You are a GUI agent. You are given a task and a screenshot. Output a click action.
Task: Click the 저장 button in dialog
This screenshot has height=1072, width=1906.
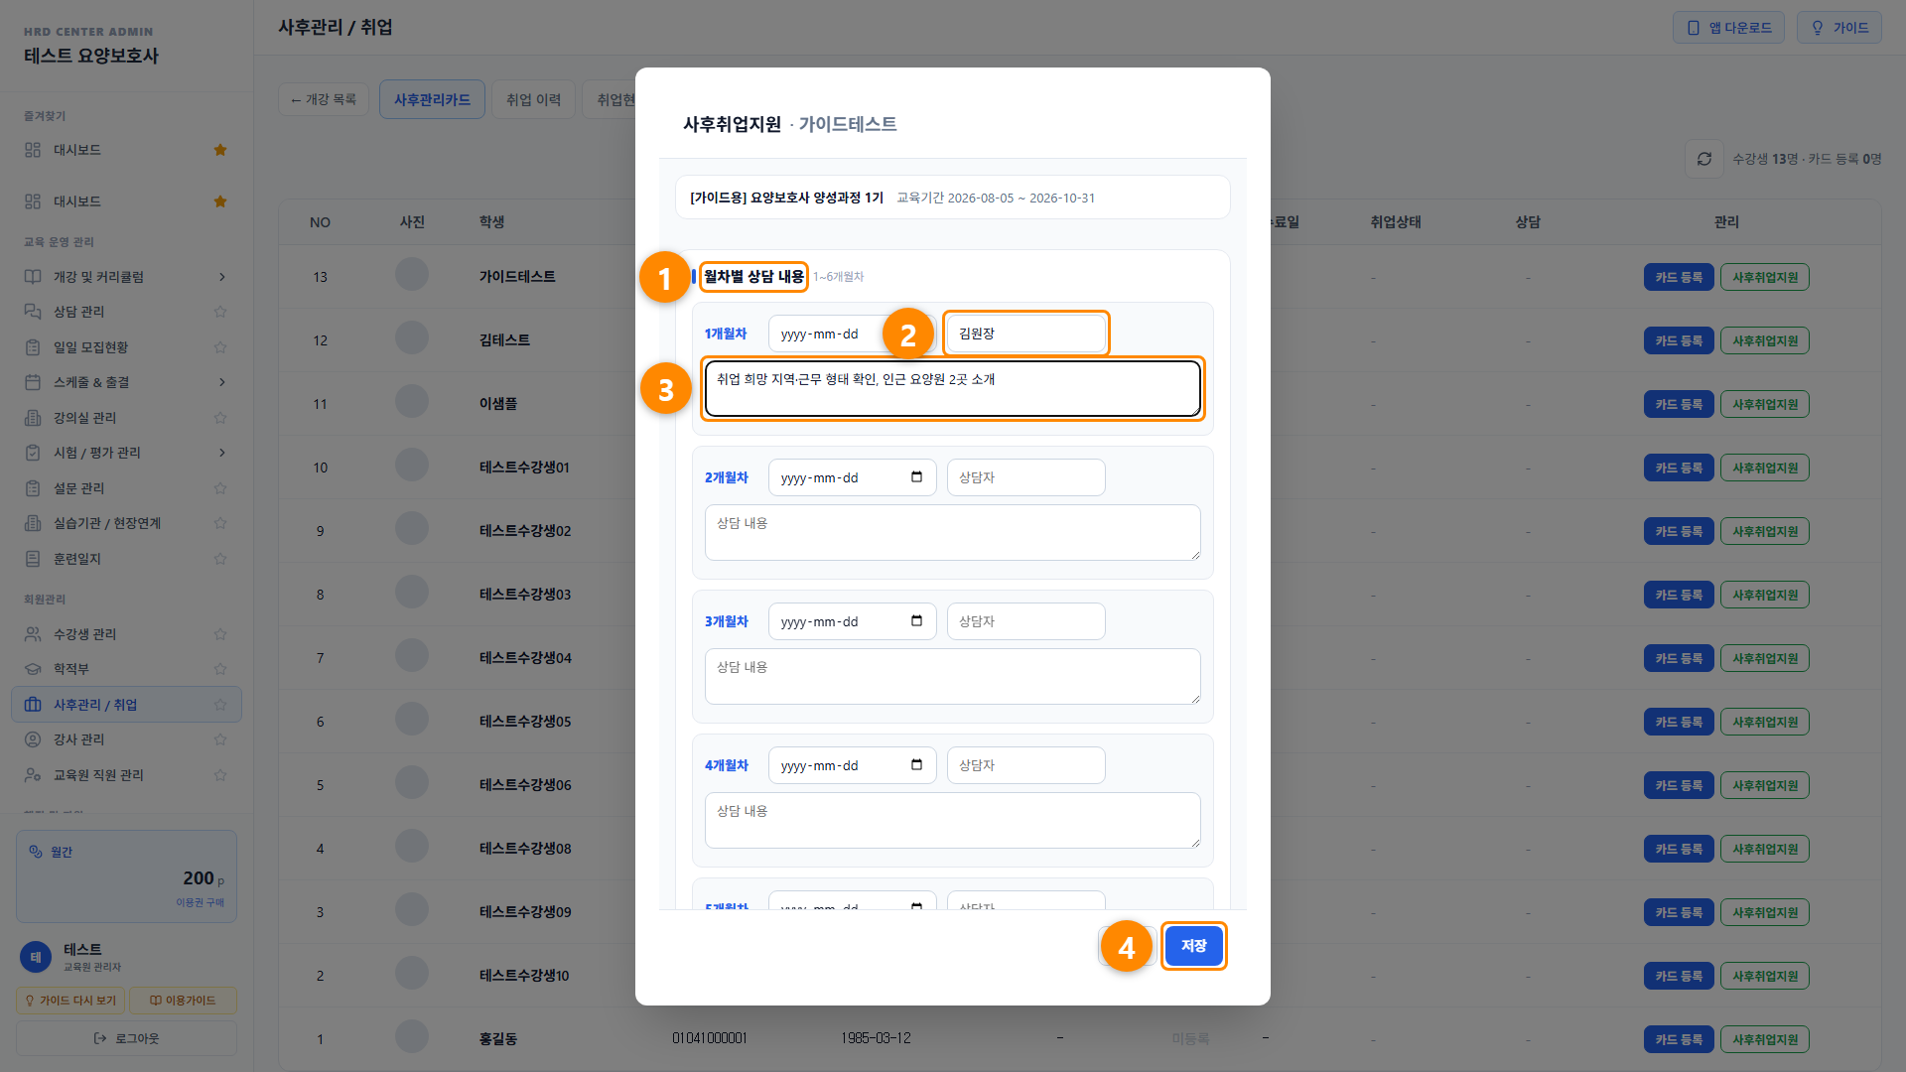click(1193, 946)
